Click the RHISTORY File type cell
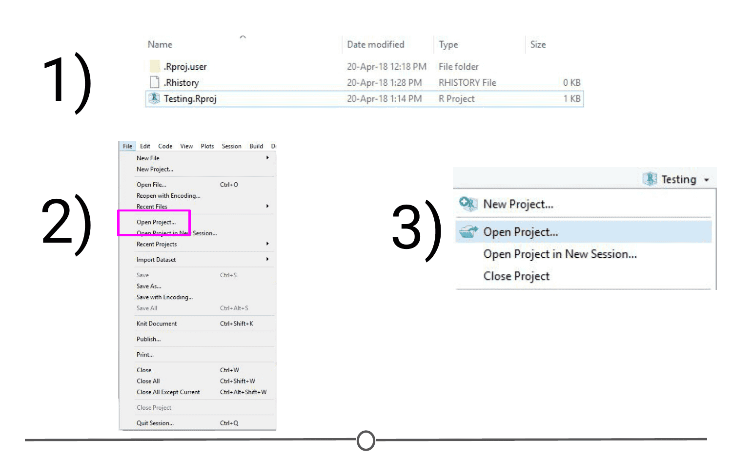 467,83
